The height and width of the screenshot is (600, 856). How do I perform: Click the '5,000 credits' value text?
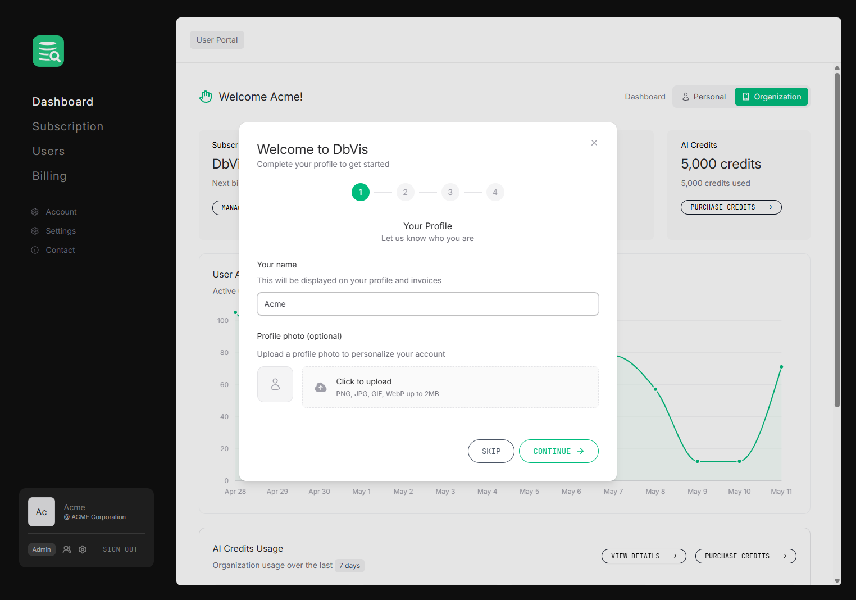coord(721,164)
